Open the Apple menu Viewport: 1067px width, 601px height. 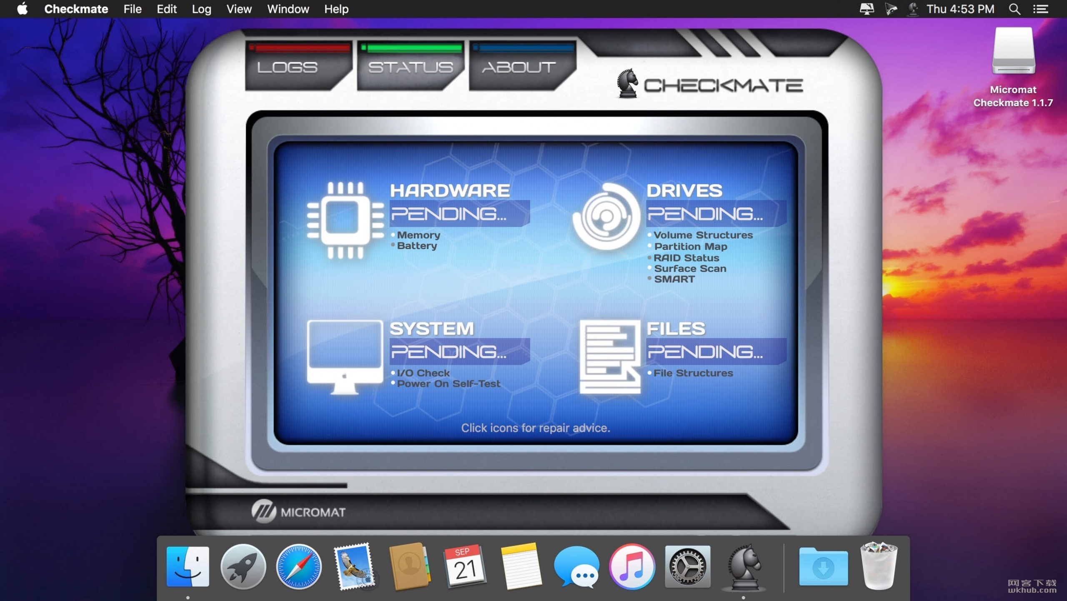(x=23, y=9)
